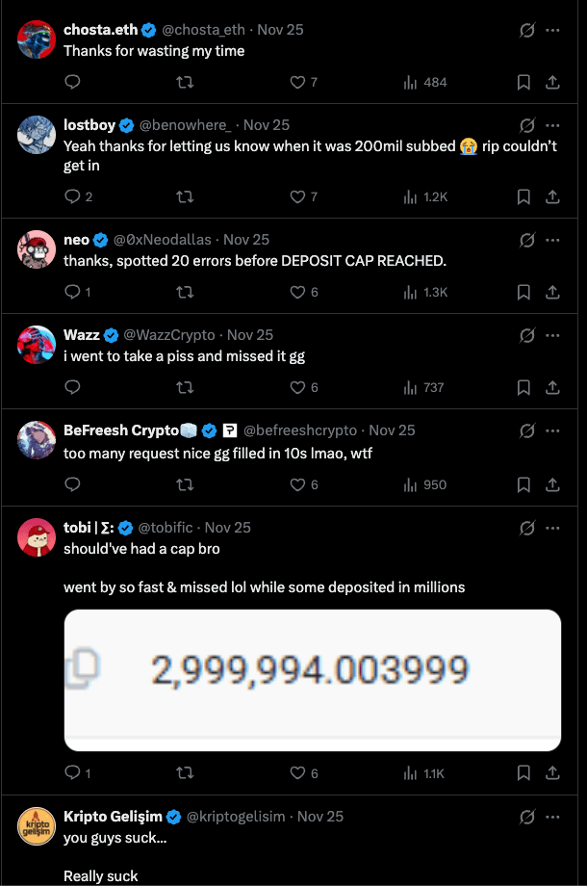Toggle bookmark on chosta.eth's reply

pos(523,83)
